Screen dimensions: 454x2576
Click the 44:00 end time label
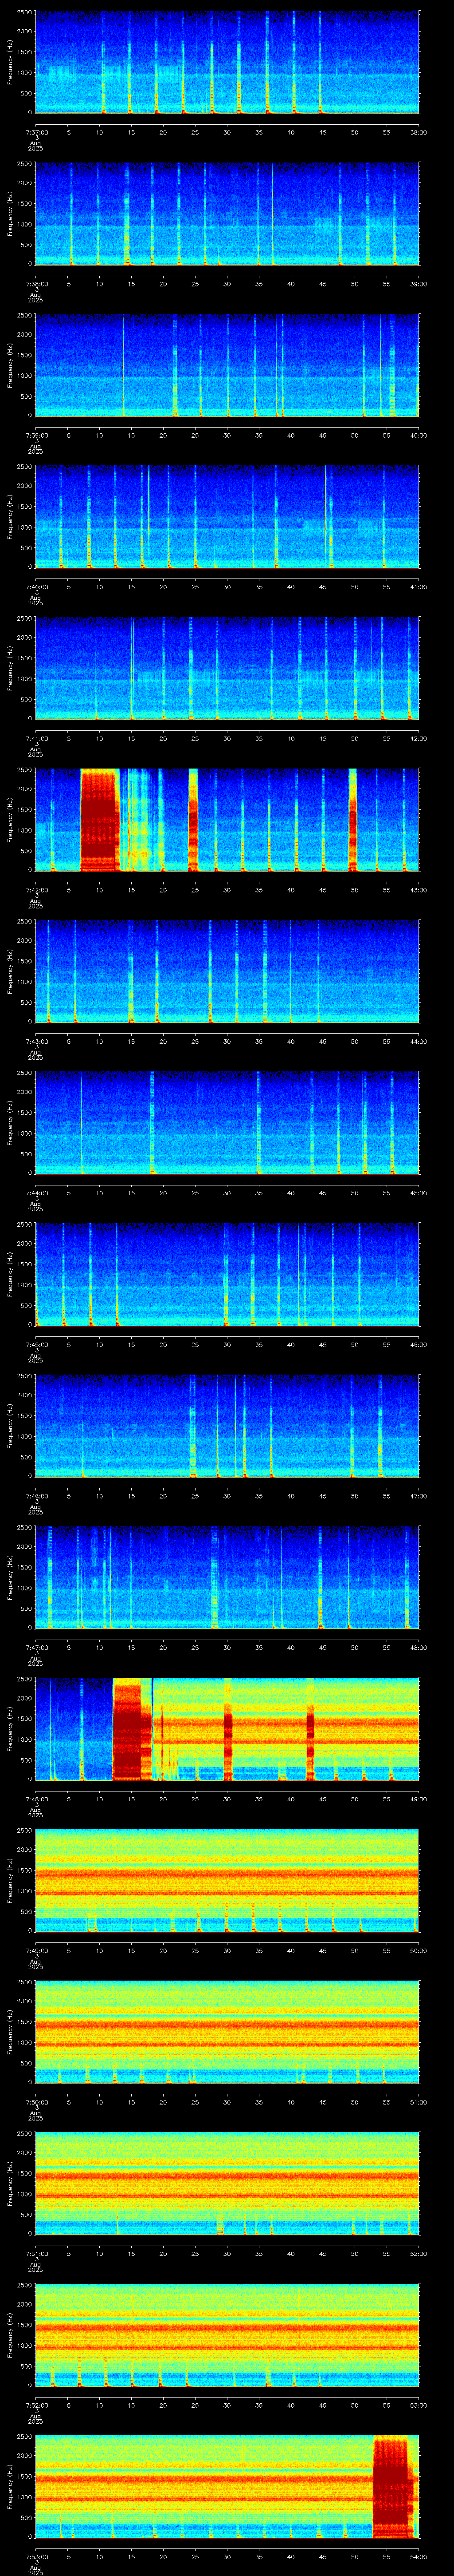point(419,1041)
